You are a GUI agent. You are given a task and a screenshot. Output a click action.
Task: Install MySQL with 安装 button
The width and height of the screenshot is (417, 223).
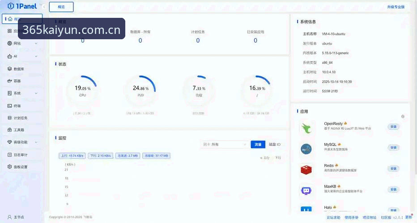click(393, 148)
